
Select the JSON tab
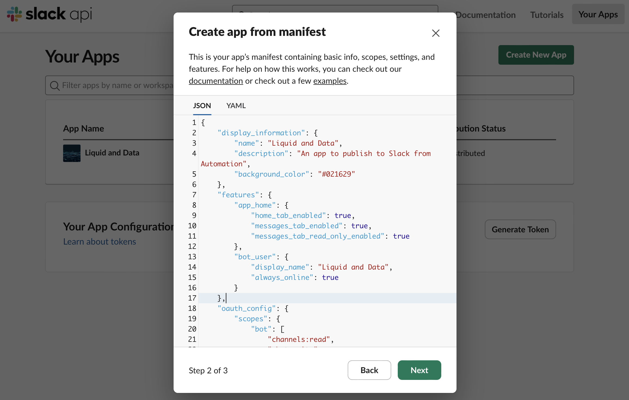(202, 106)
